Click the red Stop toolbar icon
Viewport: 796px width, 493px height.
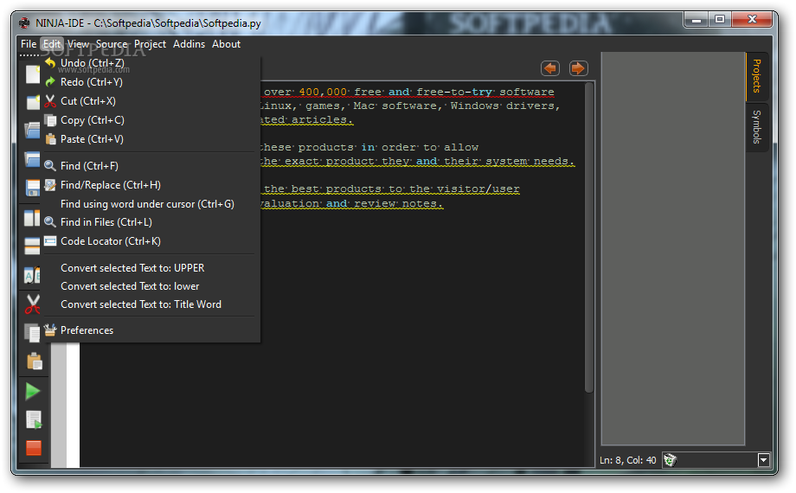(34, 448)
